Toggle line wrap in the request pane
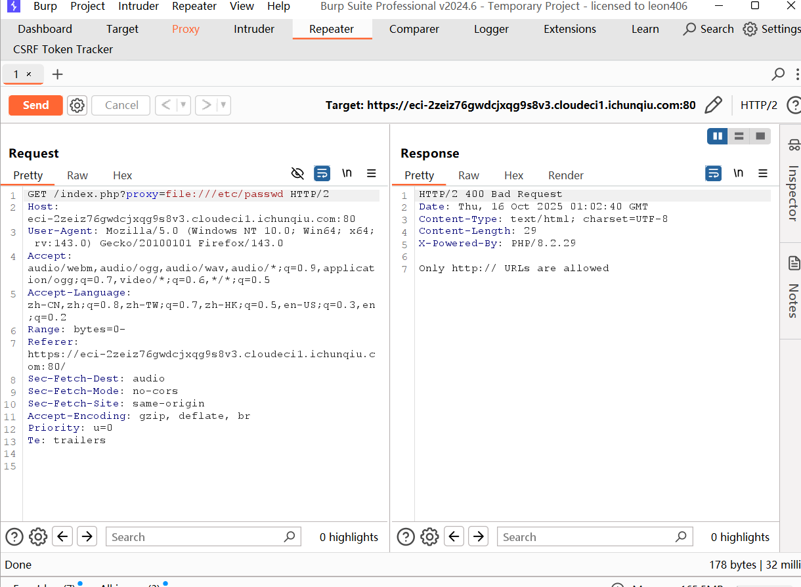This screenshot has width=801, height=587. coord(322,173)
